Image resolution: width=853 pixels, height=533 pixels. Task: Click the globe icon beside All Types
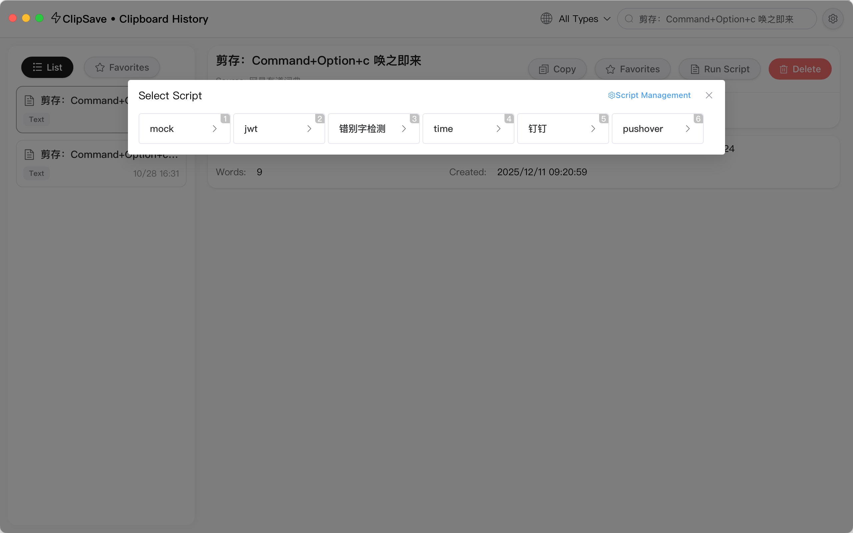(x=546, y=19)
